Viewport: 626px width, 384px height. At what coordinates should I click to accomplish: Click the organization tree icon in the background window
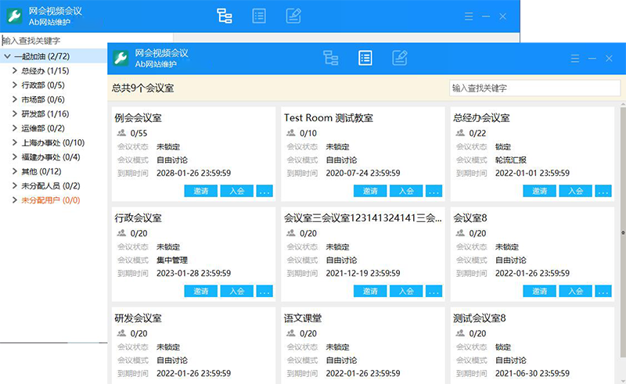[225, 16]
